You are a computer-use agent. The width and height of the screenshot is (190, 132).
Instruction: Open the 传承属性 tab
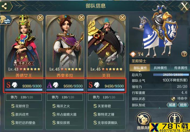click(x=181, y=68)
